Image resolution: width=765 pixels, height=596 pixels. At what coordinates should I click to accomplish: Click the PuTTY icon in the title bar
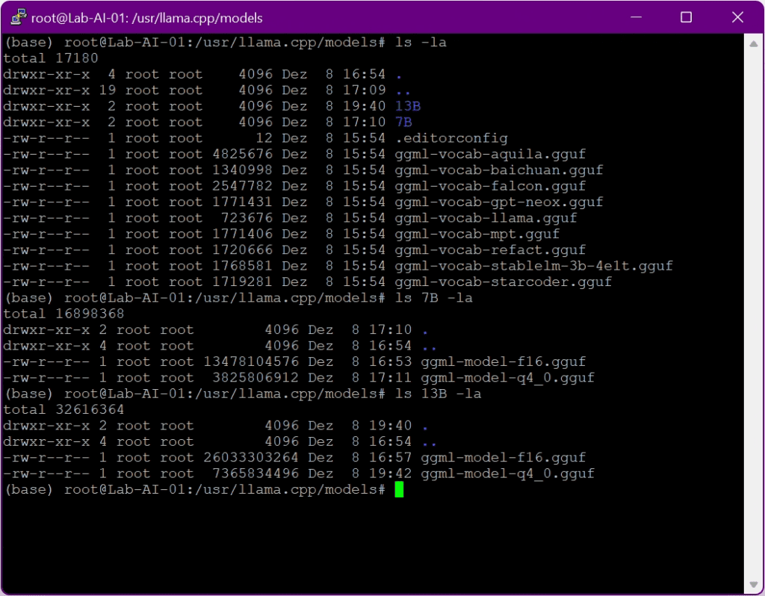(19, 18)
